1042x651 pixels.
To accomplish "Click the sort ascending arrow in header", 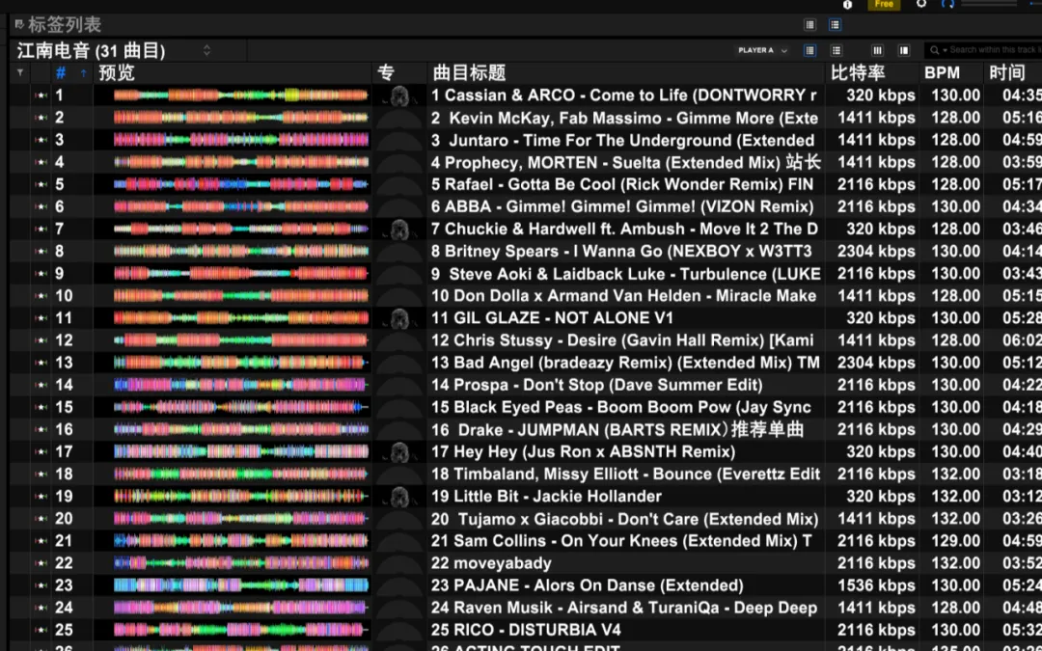I will point(83,73).
